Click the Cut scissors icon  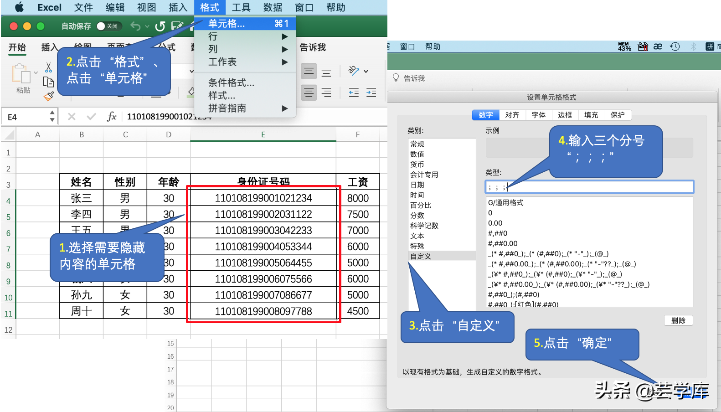(48, 68)
